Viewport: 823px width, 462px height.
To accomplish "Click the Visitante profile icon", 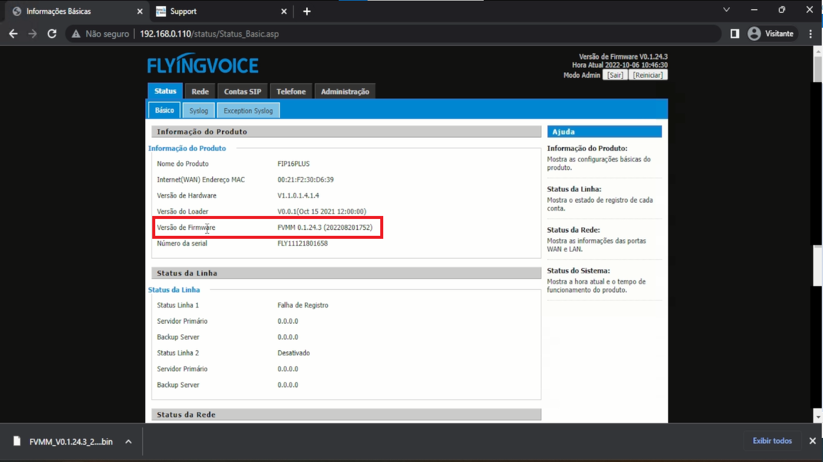I will pyautogui.click(x=754, y=34).
